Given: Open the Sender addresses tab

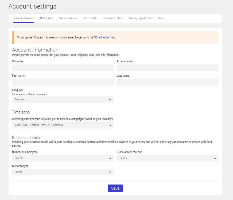Looking at the screenshot, I should point(68,18).
